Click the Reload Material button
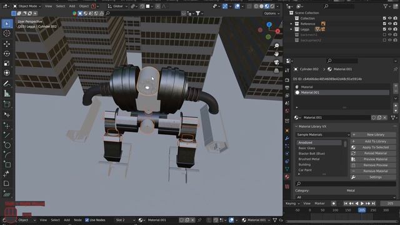The image size is (400, 225). (373, 153)
